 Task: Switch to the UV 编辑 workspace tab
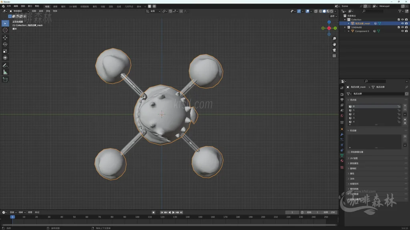pyautogui.click(x=73, y=6)
